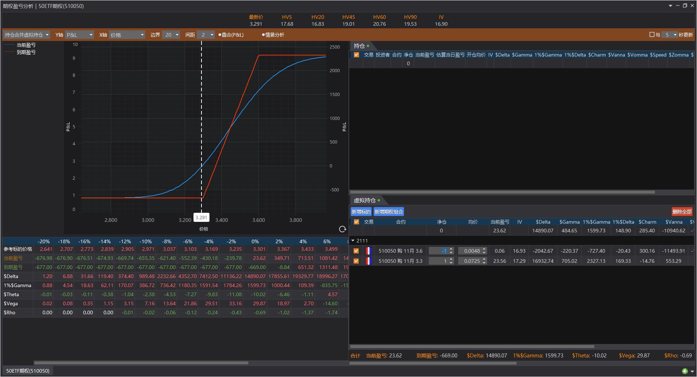The image size is (697, 377).
Task: Increase quantity stepper for 购 11月 3.3 row
Action: 451,259
